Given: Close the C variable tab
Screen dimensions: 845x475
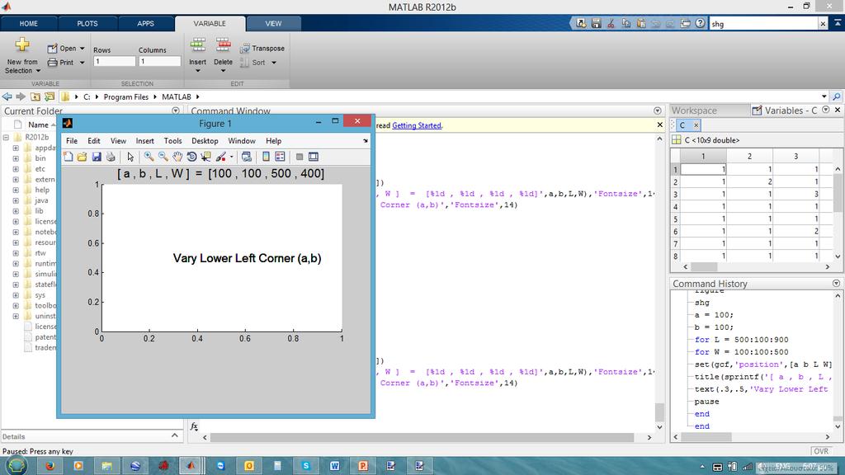Looking at the screenshot, I should tap(696, 125).
